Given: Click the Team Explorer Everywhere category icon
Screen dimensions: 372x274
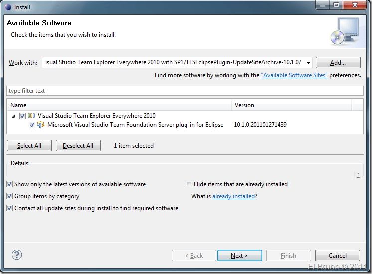Looking at the screenshot, I should [x=31, y=116].
